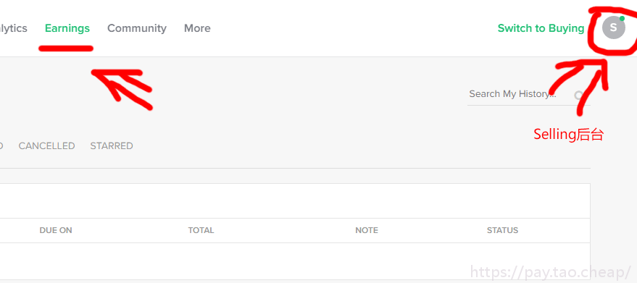
Task: Switch to the CANCELLED orders tab
Action: tap(46, 145)
